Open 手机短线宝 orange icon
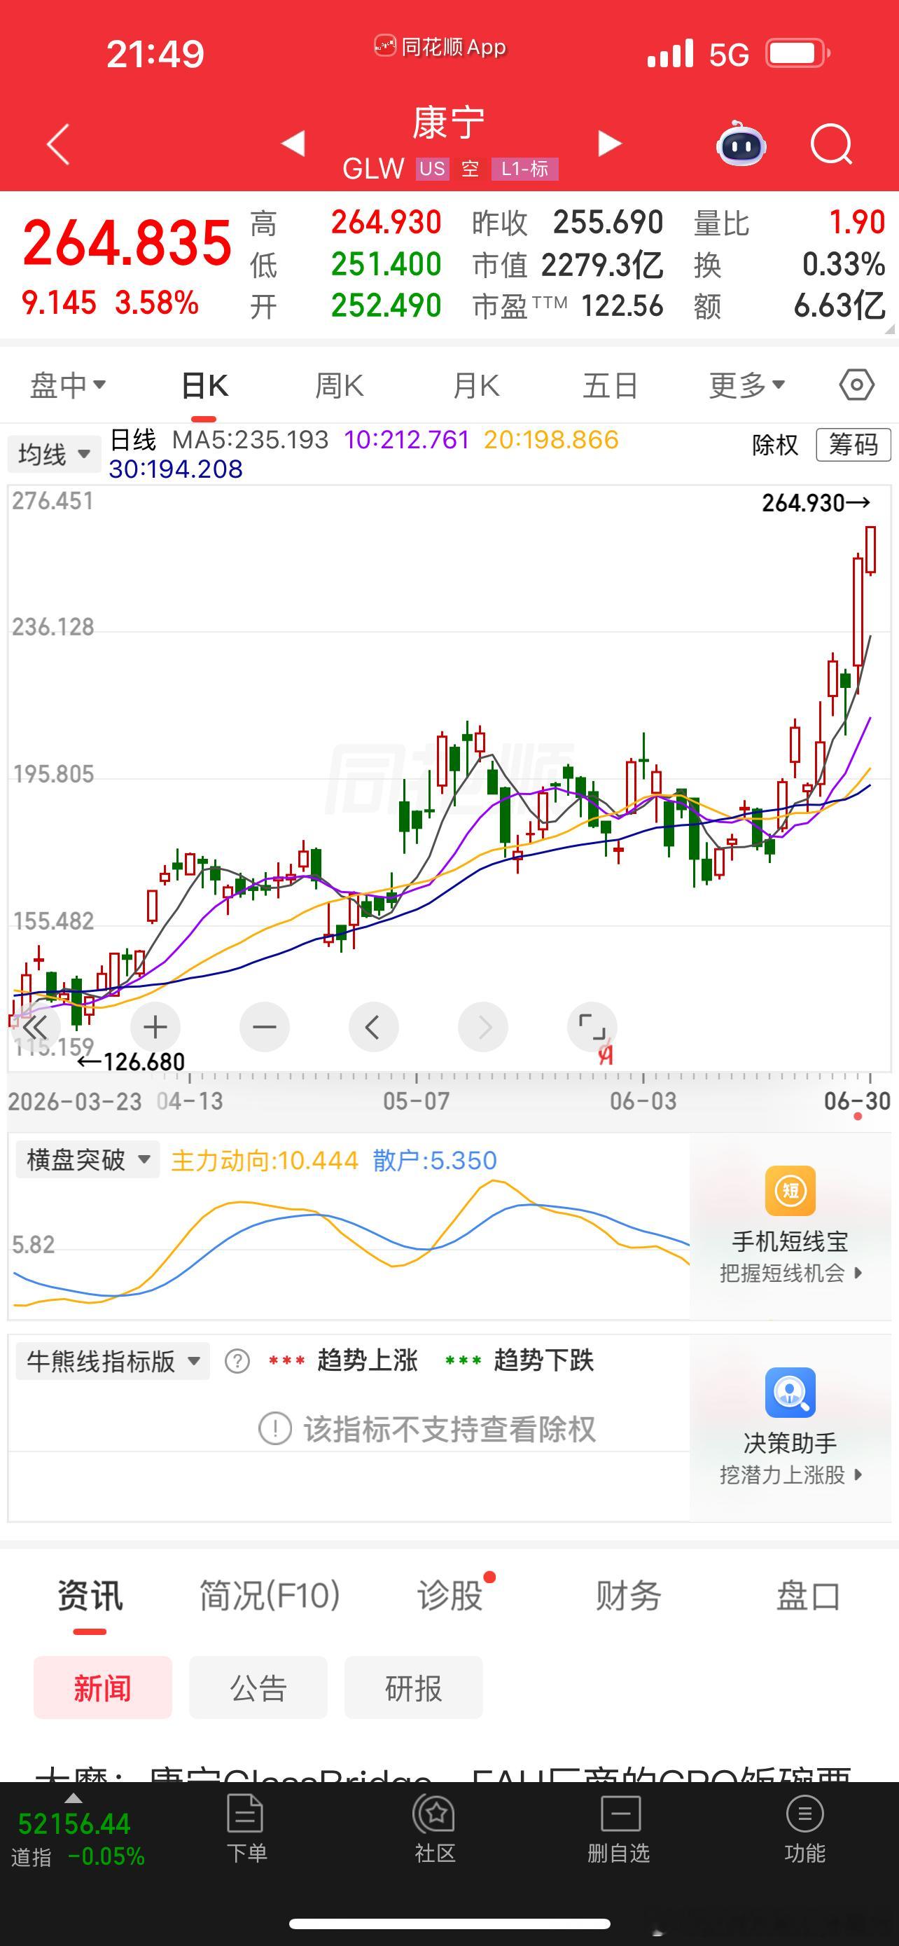The image size is (899, 1946). (x=790, y=1192)
